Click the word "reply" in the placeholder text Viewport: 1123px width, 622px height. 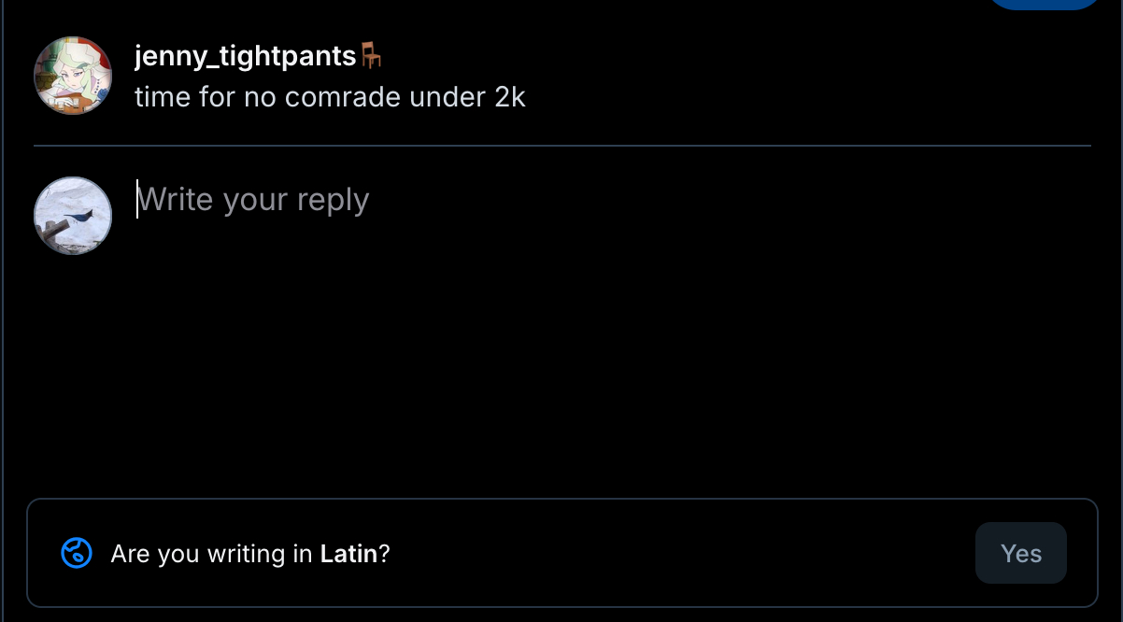[333, 200]
